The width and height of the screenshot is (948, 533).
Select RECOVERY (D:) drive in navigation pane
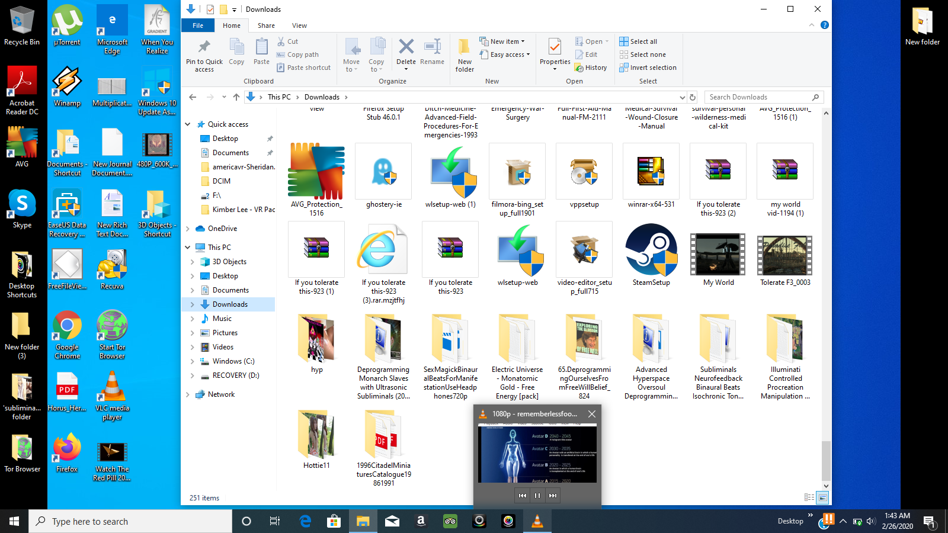[x=236, y=375]
